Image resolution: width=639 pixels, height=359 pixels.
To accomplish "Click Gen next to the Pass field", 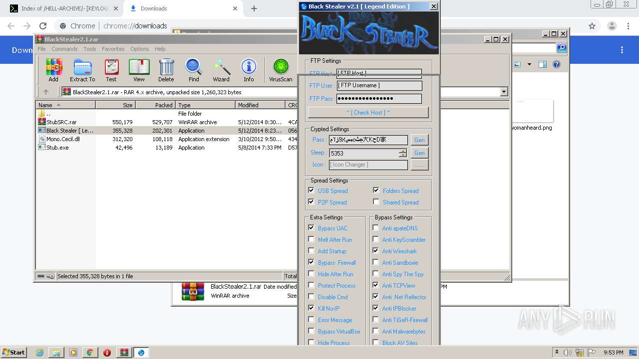I will (x=419, y=140).
